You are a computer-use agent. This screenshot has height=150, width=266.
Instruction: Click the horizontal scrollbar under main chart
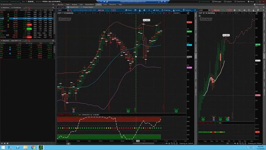point(143,143)
